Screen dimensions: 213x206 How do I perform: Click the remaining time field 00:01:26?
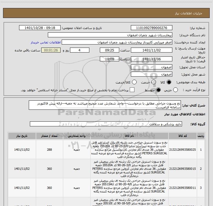pyautogui.click(x=51, y=50)
